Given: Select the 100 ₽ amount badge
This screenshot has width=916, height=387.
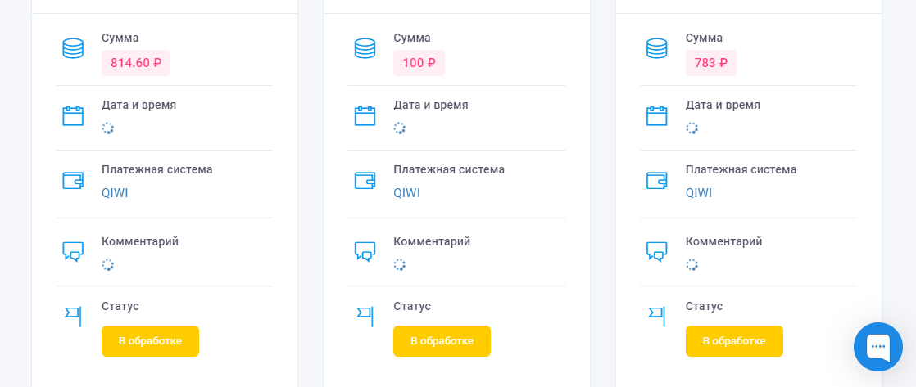Looking at the screenshot, I should tap(419, 63).
